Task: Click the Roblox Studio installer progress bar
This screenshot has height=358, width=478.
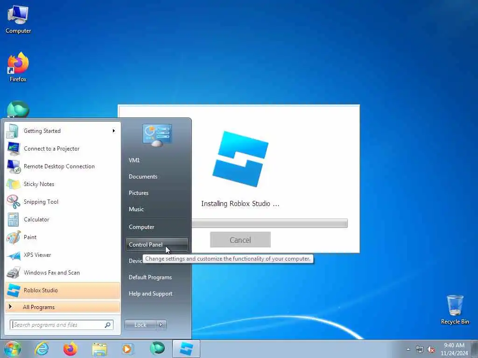Action: coord(269,223)
